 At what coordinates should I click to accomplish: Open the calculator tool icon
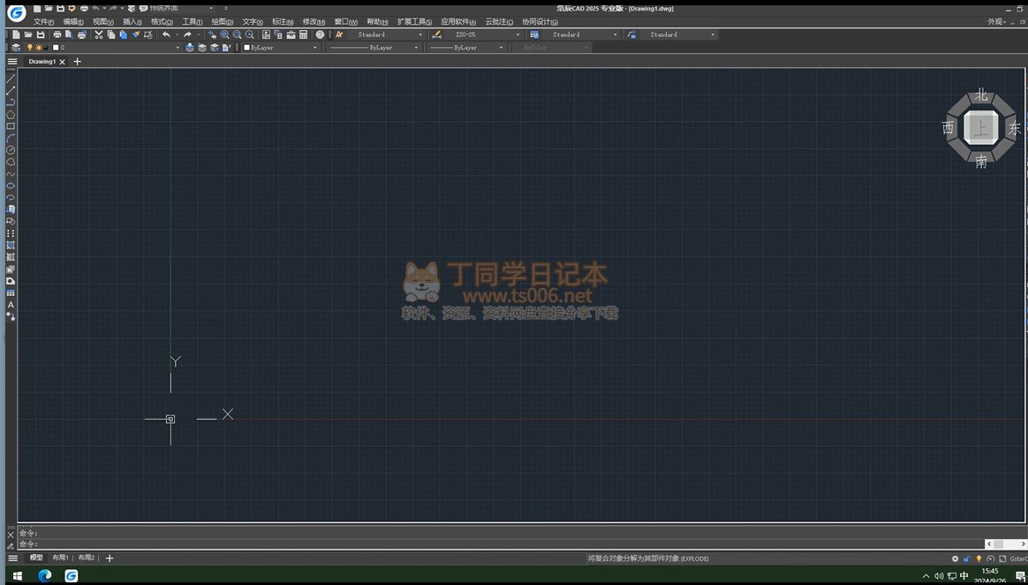click(x=303, y=34)
